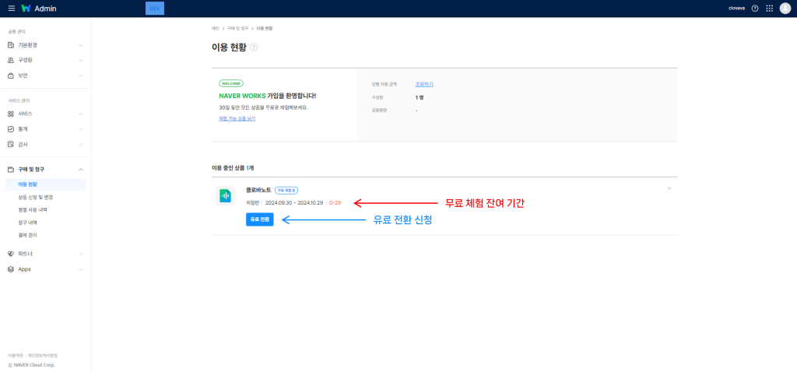Click the DEV badge in the header
Image resolution: width=797 pixels, height=372 pixels.
pyautogui.click(x=155, y=9)
